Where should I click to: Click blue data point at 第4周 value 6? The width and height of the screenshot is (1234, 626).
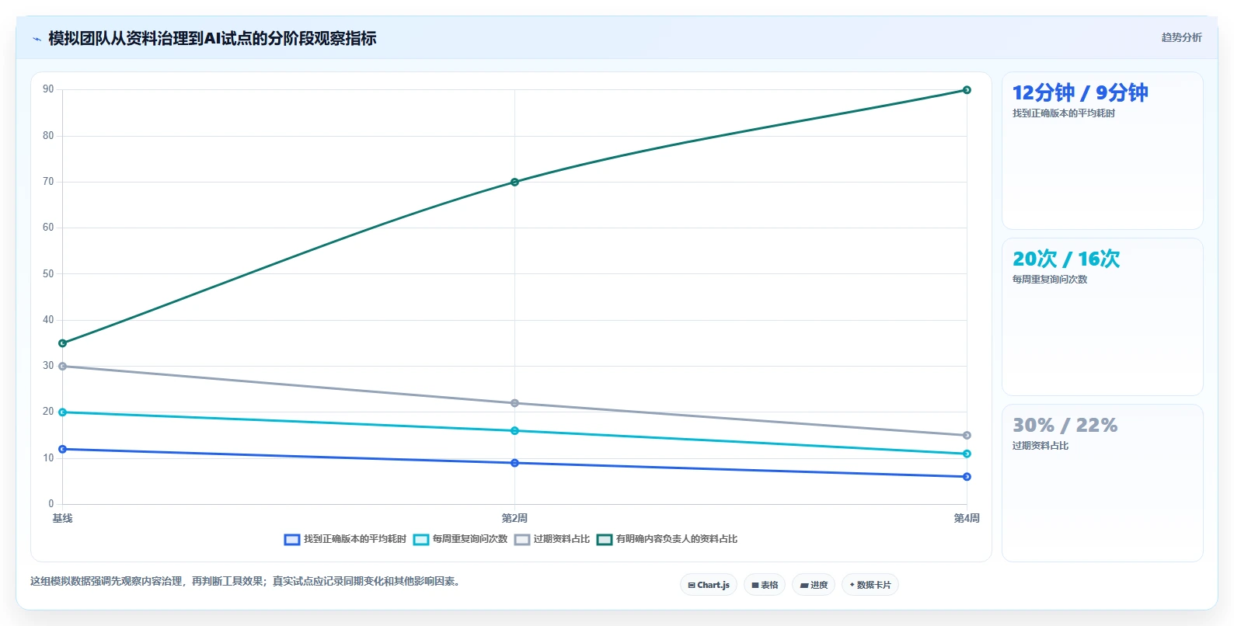[x=967, y=477]
